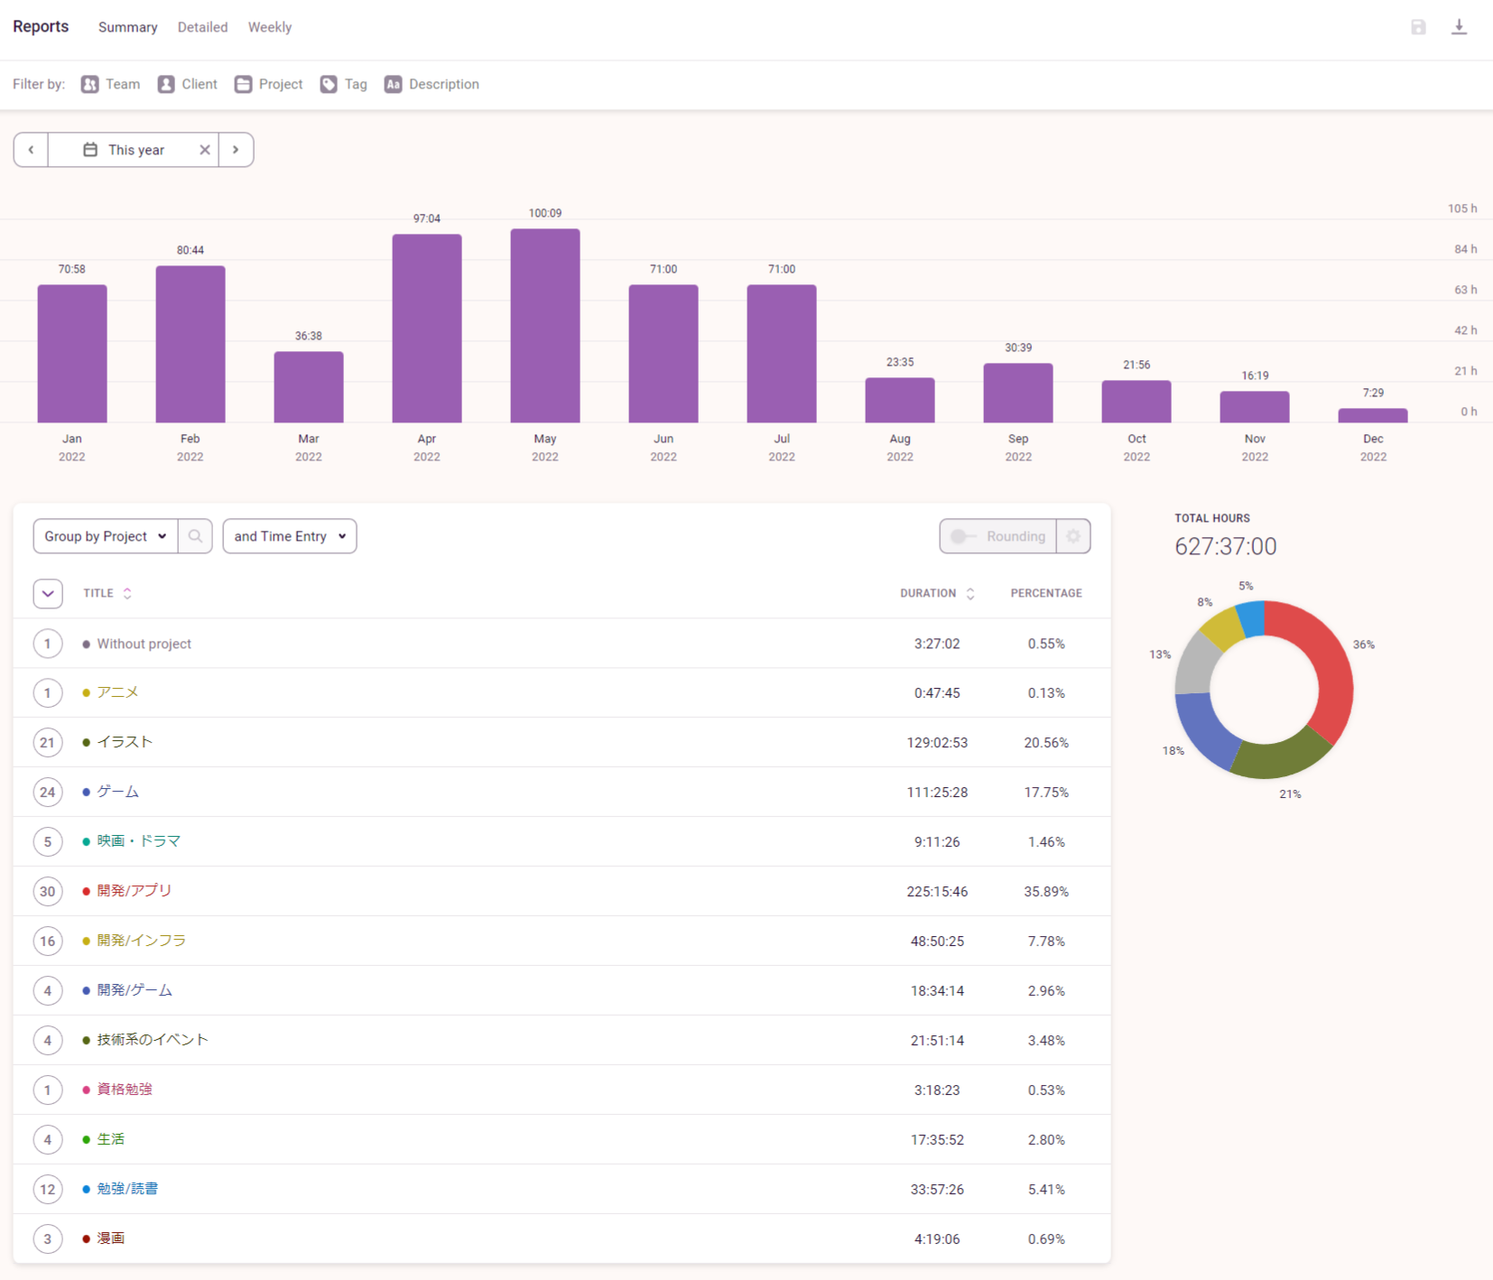Screen dimensions: 1493x1280
Task: Expand the 開発/アプリ entries count 30
Action: tap(48, 891)
